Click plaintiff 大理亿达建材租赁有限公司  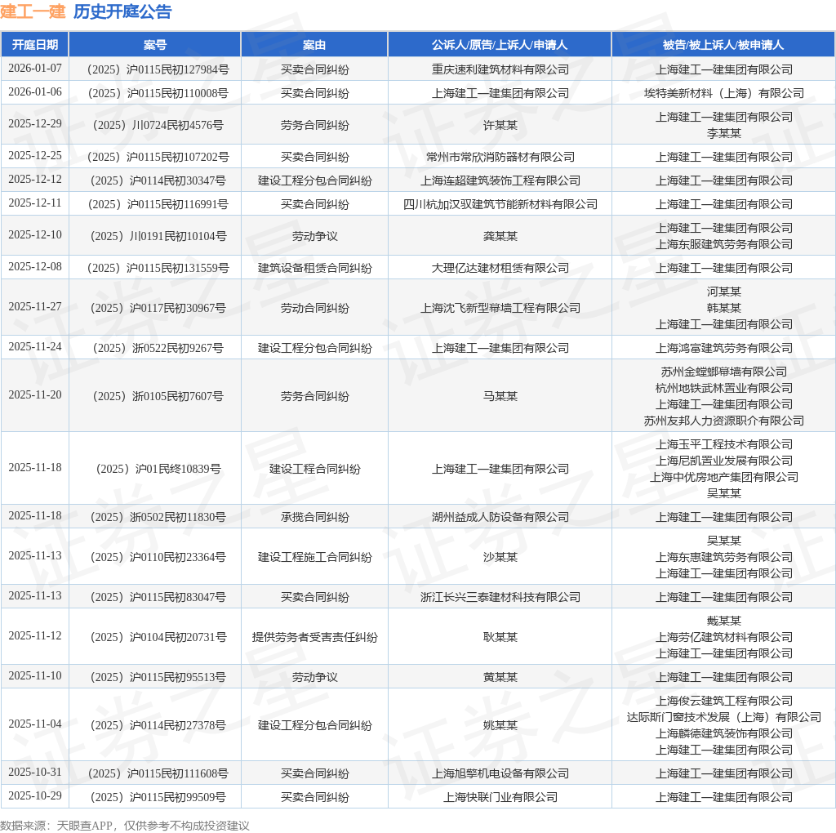pos(500,268)
